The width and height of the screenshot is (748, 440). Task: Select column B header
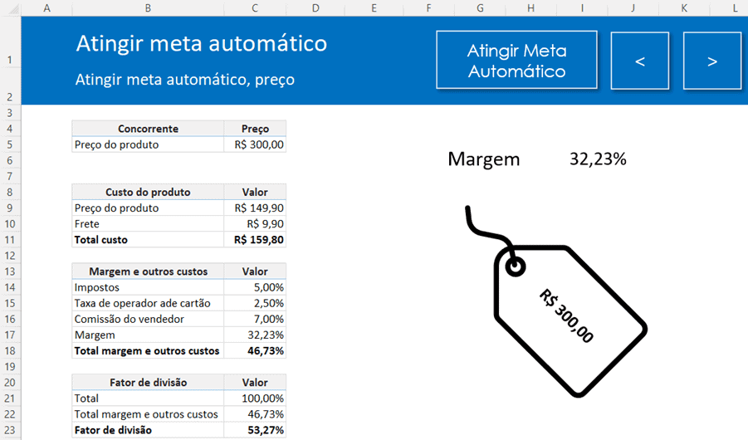tap(148, 7)
